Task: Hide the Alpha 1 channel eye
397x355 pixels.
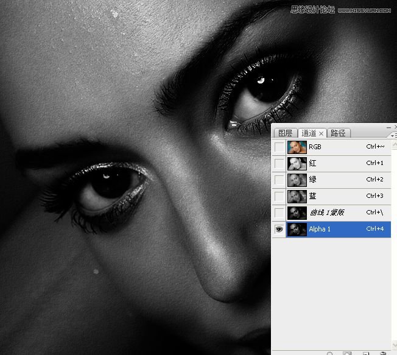Action: tap(279, 230)
